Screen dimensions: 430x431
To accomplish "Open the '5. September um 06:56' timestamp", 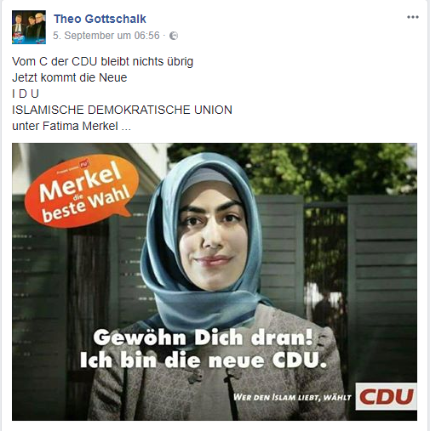I will click(x=106, y=36).
